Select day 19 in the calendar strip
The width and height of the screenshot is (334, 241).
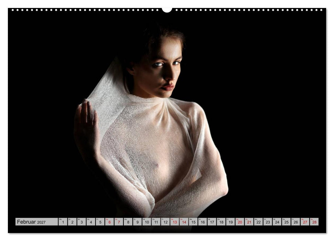pyautogui.click(x=231, y=222)
